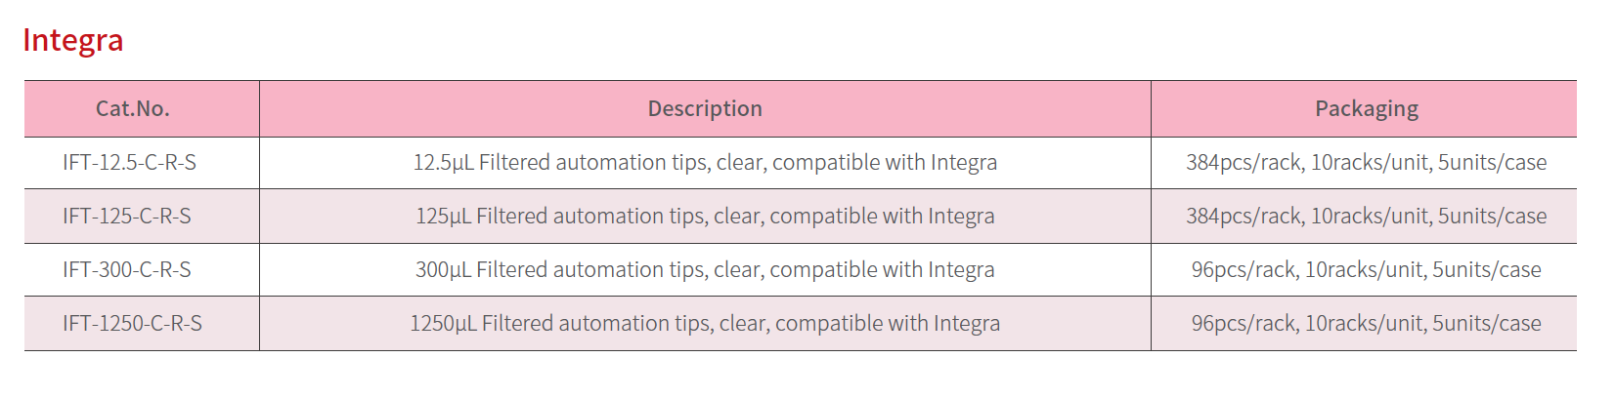
Task: Select catalog number IFT-125-C-R-S
Action: 127,217
